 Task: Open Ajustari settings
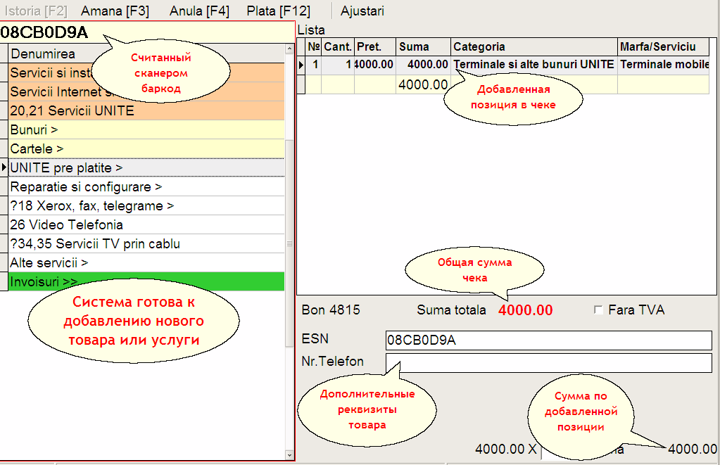pyautogui.click(x=362, y=11)
